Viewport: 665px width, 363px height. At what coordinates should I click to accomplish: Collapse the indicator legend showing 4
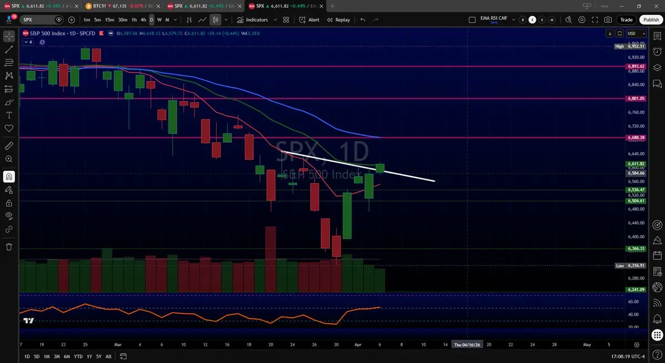coord(28,42)
